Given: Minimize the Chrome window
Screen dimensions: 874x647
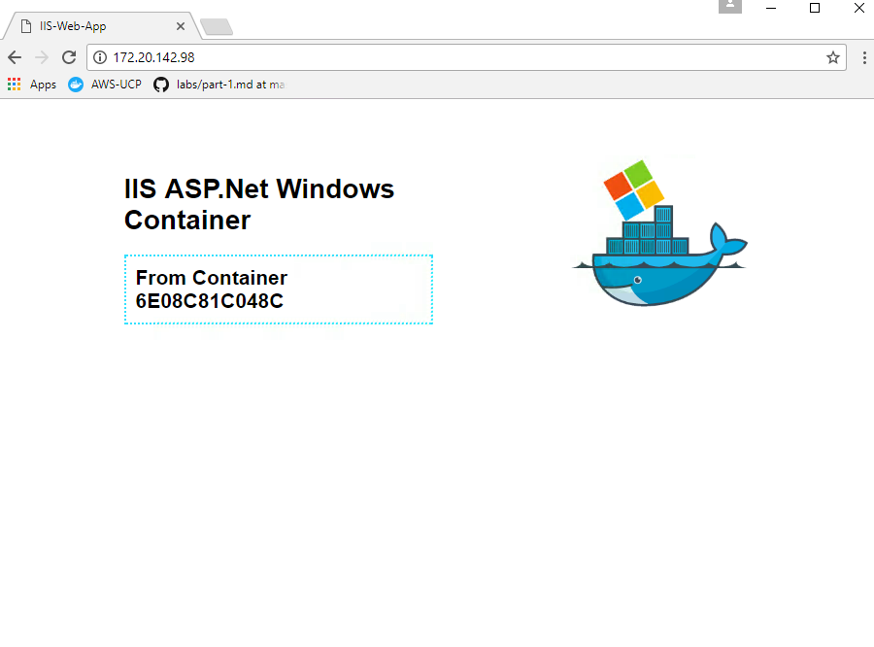Looking at the screenshot, I should coord(771,8).
